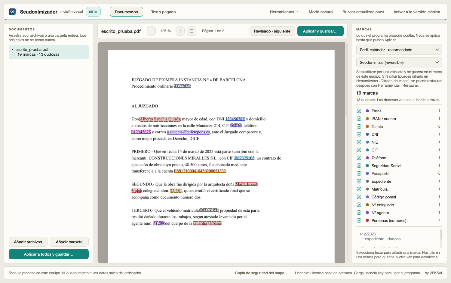Image resolution: width=451 pixels, height=283 pixels.
Task: Enable Modo oscuro
Action: (321, 12)
